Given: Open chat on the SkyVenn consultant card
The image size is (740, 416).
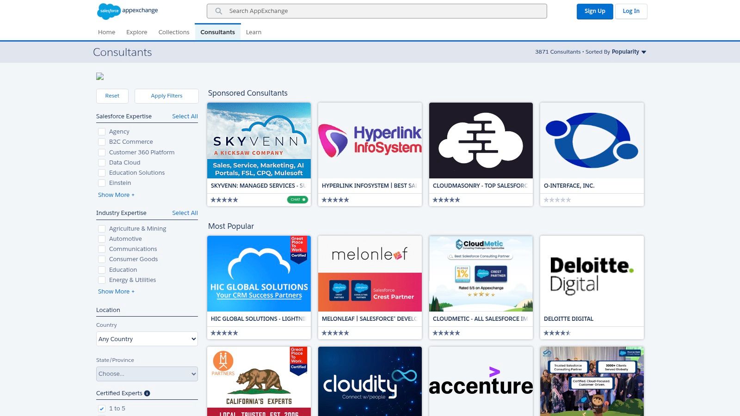Looking at the screenshot, I should [297, 199].
